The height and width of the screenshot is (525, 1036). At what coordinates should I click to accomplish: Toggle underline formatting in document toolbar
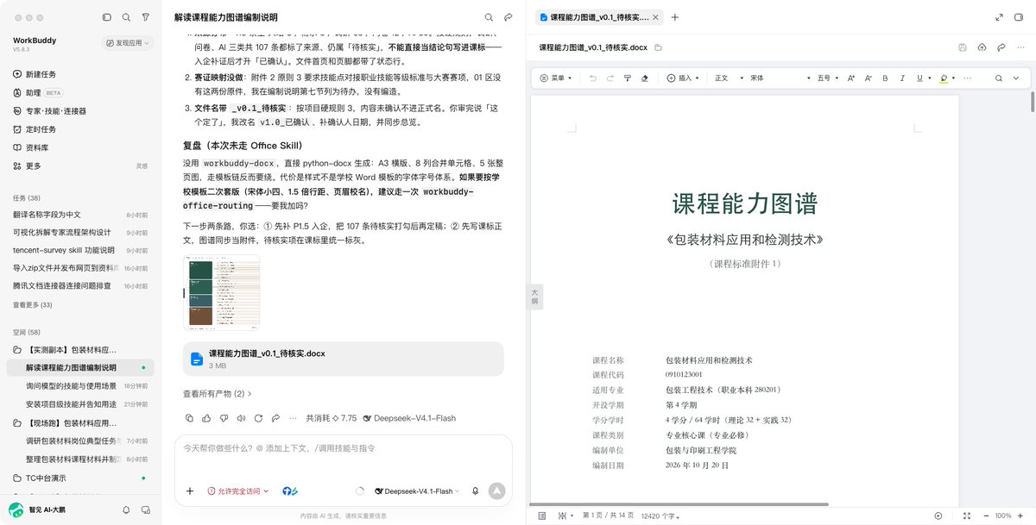[919, 78]
